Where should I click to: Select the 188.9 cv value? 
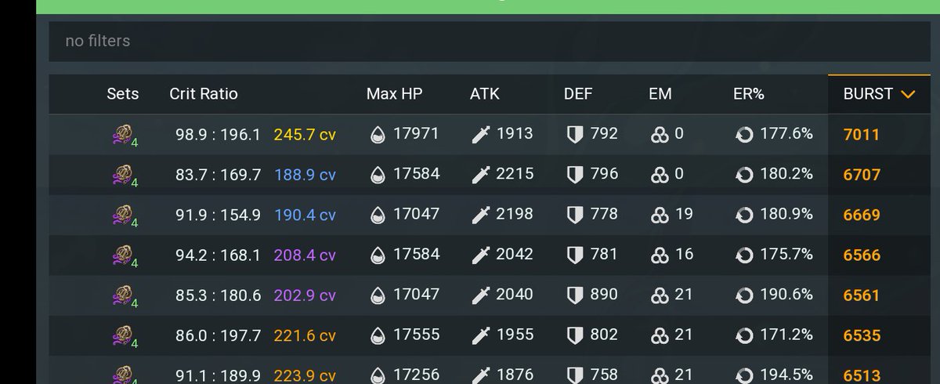coord(305,175)
